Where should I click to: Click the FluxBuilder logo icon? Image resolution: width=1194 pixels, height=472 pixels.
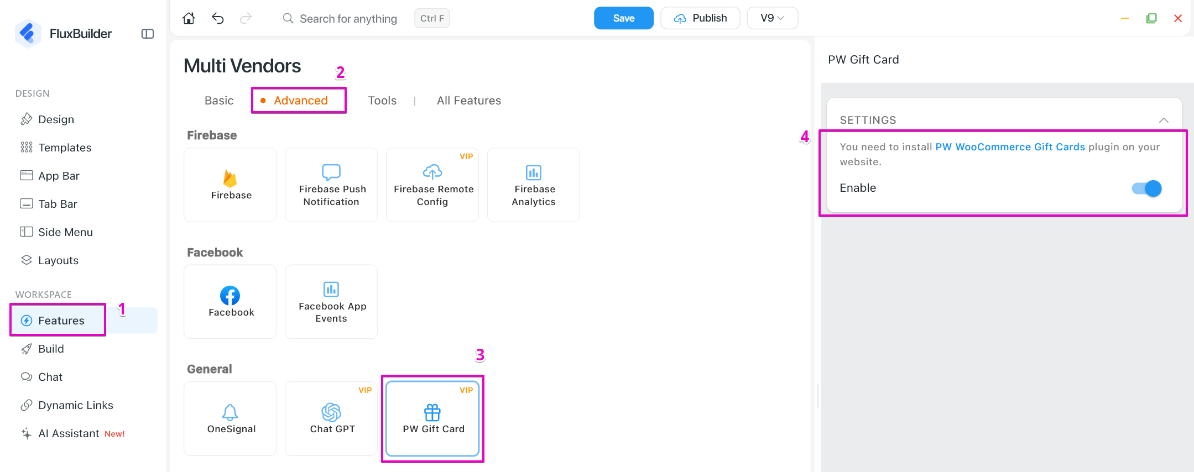pos(27,33)
